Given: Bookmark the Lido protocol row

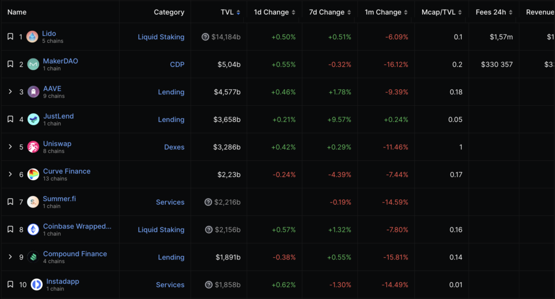Looking at the screenshot, I should [10, 37].
